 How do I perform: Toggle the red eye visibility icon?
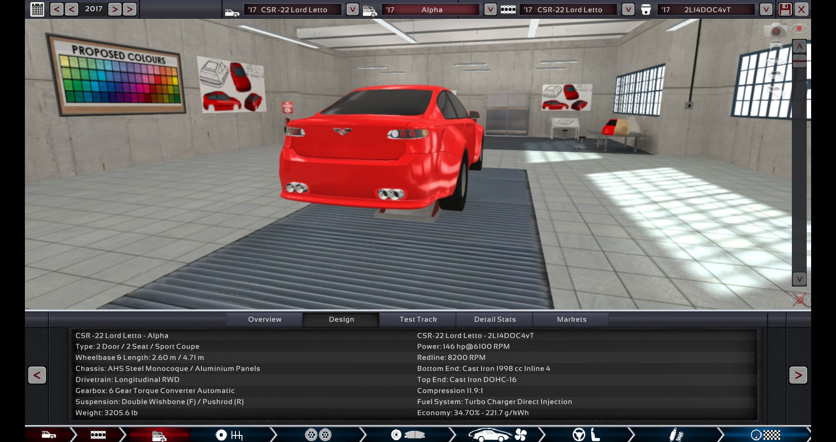[x=799, y=29]
